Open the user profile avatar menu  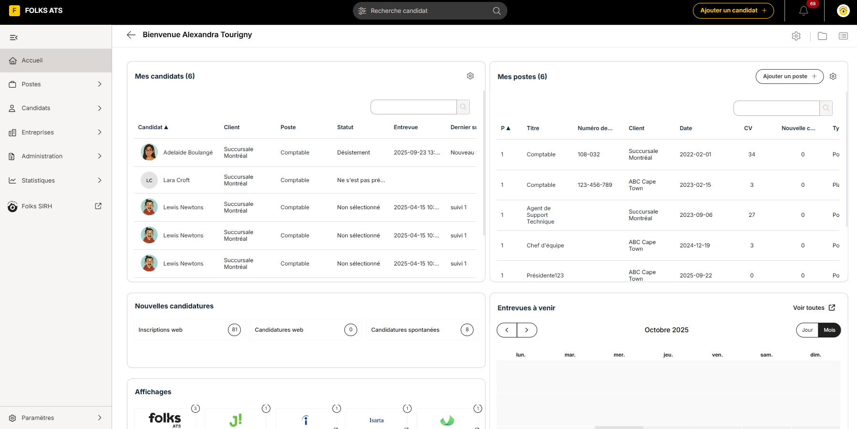pos(843,10)
